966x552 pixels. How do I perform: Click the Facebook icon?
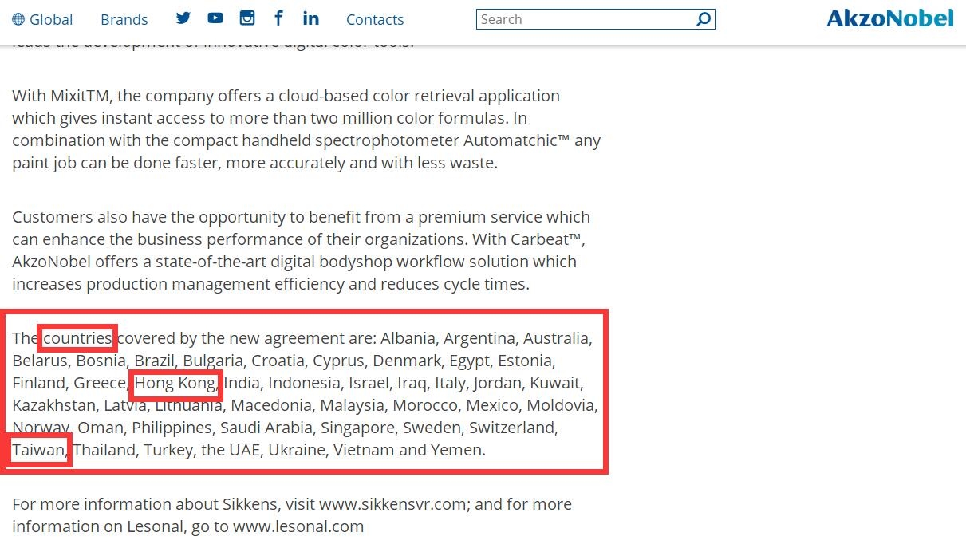[278, 18]
